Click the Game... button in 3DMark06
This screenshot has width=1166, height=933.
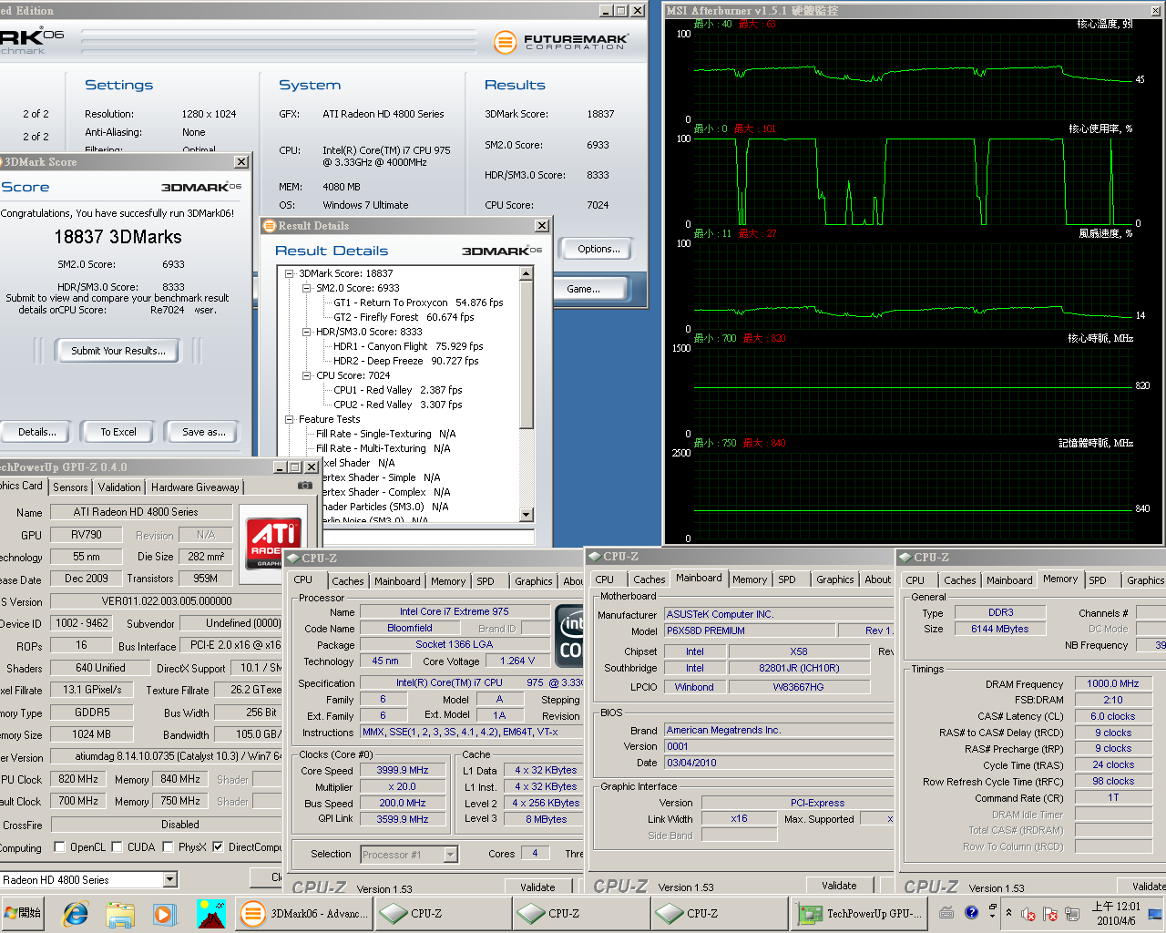tap(584, 289)
